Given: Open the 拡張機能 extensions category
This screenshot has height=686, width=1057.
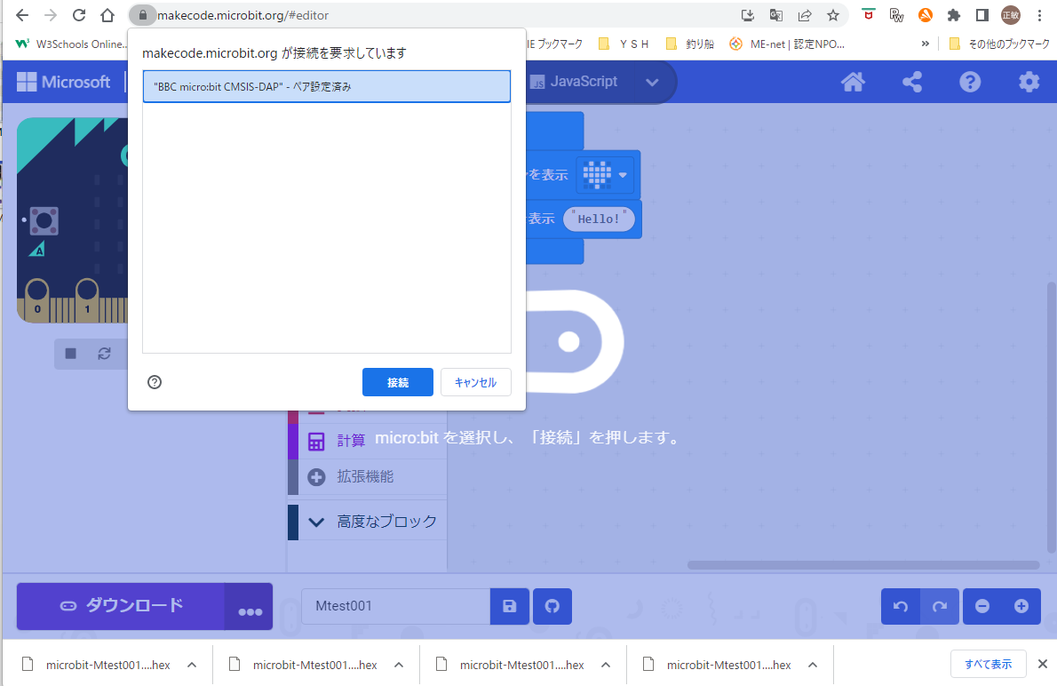Looking at the screenshot, I should tap(364, 476).
